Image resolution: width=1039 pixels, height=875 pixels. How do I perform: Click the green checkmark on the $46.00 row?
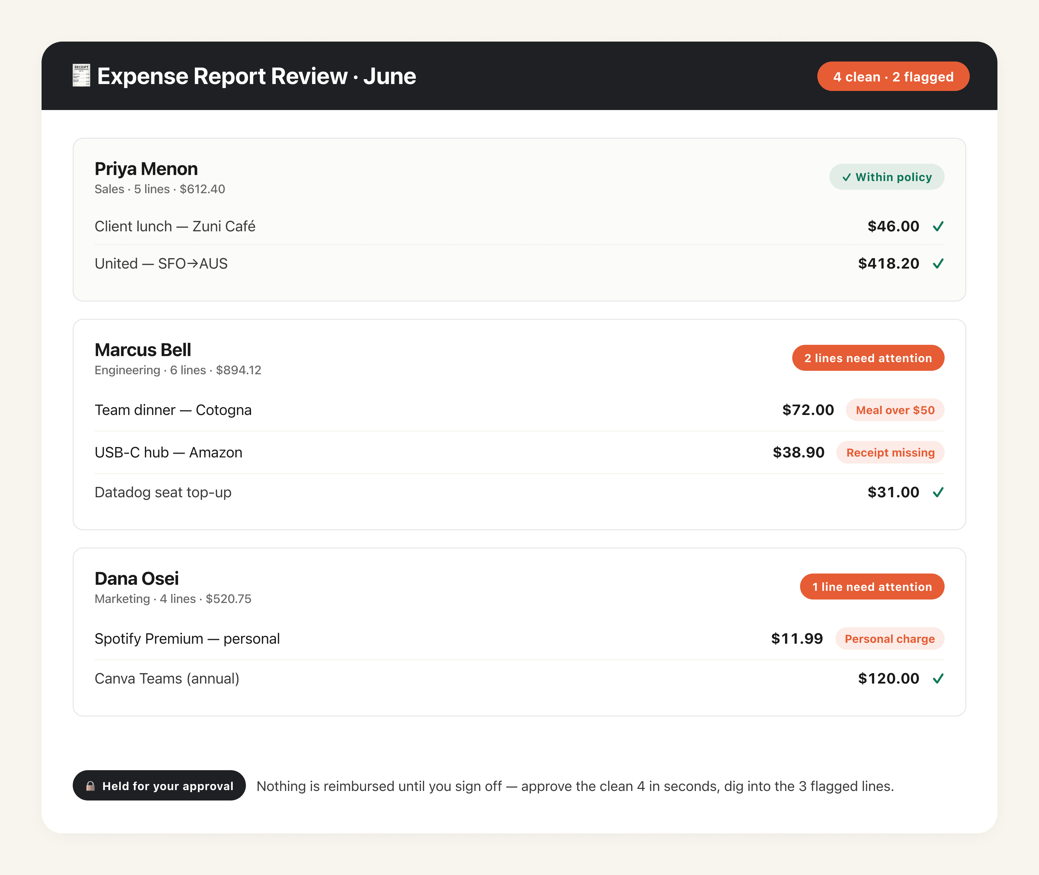[x=938, y=226]
